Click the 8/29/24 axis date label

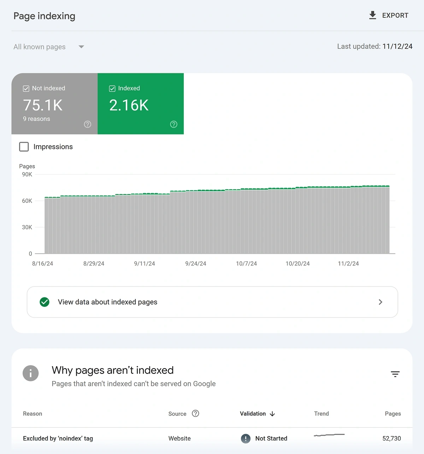click(x=94, y=264)
